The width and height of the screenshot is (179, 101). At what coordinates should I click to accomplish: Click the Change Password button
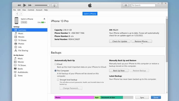pyautogui.click(x=71, y=88)
